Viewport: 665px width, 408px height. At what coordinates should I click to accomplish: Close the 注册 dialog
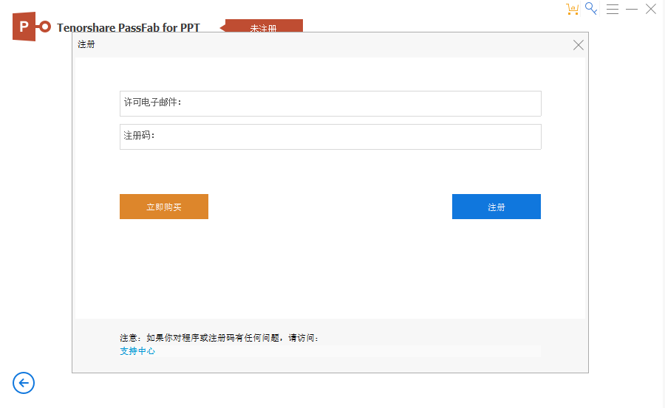coord(579,45)
